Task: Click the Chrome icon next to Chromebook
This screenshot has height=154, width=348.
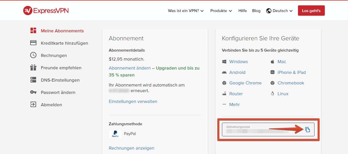Action: 272,83
